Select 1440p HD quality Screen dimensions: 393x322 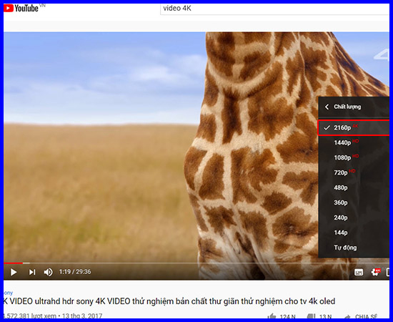pos(354,142)
